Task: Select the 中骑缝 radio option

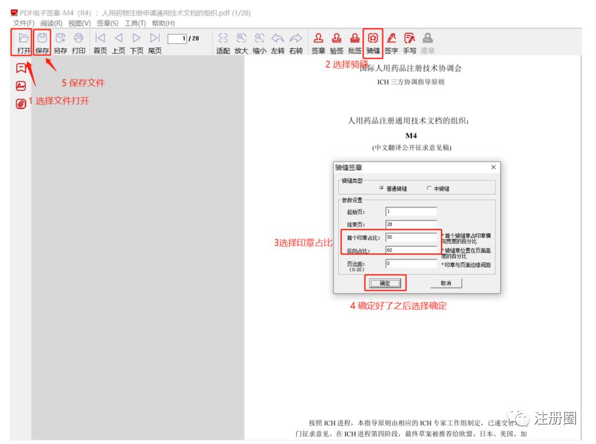Action: pyautogui.click(x=429, y=188)
